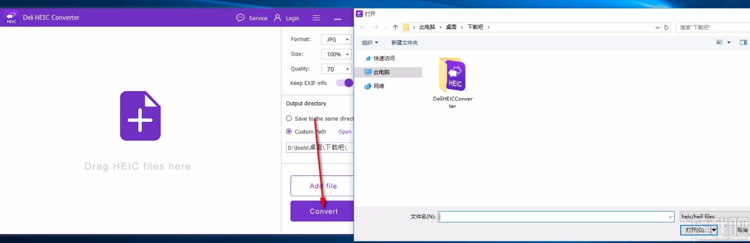Click the Convert button

tap(322, 211)
